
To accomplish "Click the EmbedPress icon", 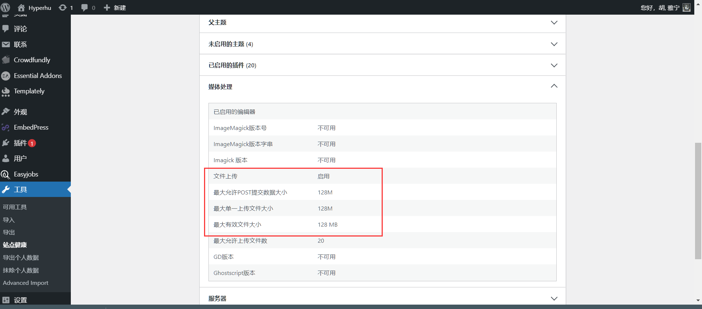I will pyautogui.click(x=6, y=127).
